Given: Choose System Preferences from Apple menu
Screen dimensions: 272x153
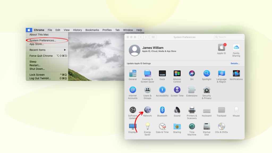Looking at the screenshot, I should click(47, 40).
